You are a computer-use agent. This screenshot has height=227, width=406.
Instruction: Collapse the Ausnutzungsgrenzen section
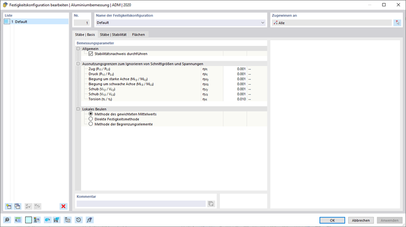click(78, 64)
